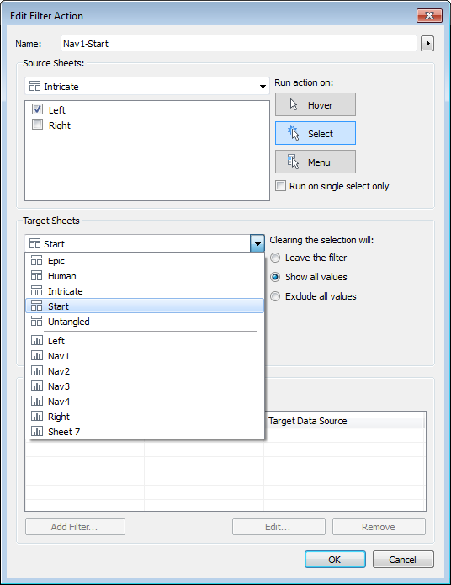
Task: Select Nav4 worksheet menu entry
Action: point(145,402)
